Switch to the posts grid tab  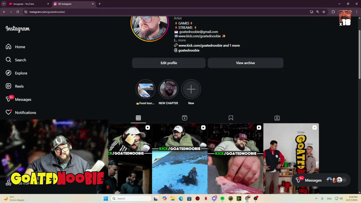tap(138, 118)
